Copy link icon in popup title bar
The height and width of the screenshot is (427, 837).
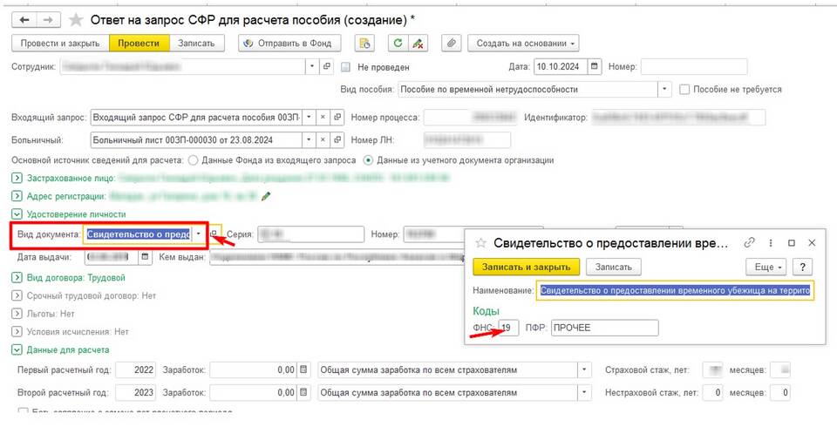pyautogui.click(x=749, y=243)
